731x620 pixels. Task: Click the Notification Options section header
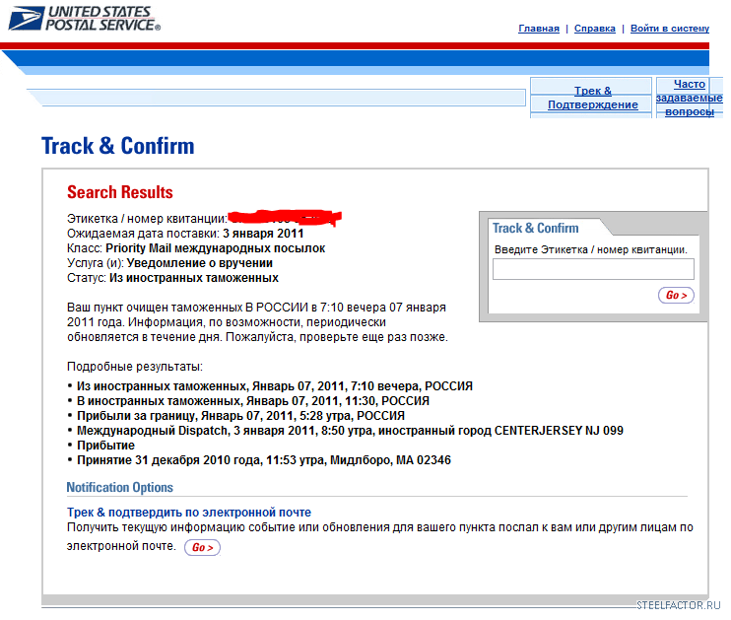(x=120, y=487)
